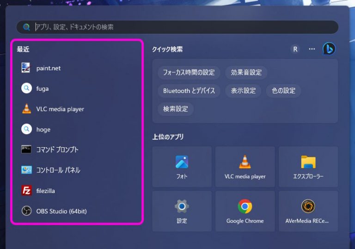Click the OBS Studio icon in the recent list
The height and width of the screenshot is (249, 355).
[x=26, y=211]
